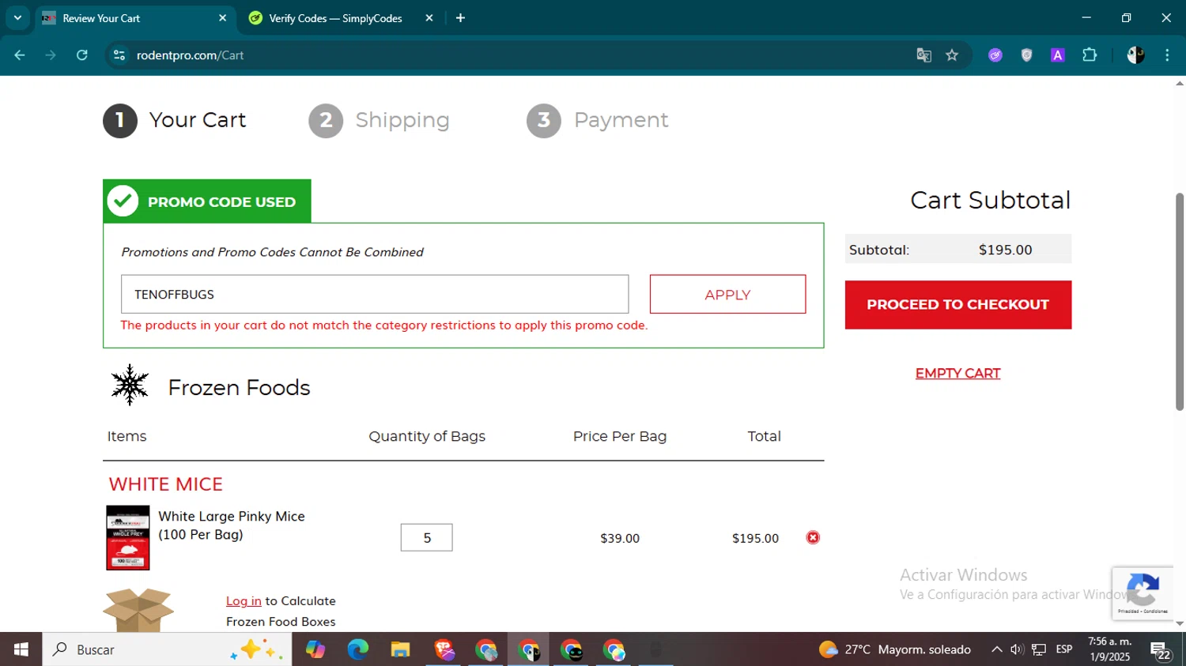Screen dimensions: 1186x666
Task: Close the Verify Codes tab
Action: [x=429, y=18]
